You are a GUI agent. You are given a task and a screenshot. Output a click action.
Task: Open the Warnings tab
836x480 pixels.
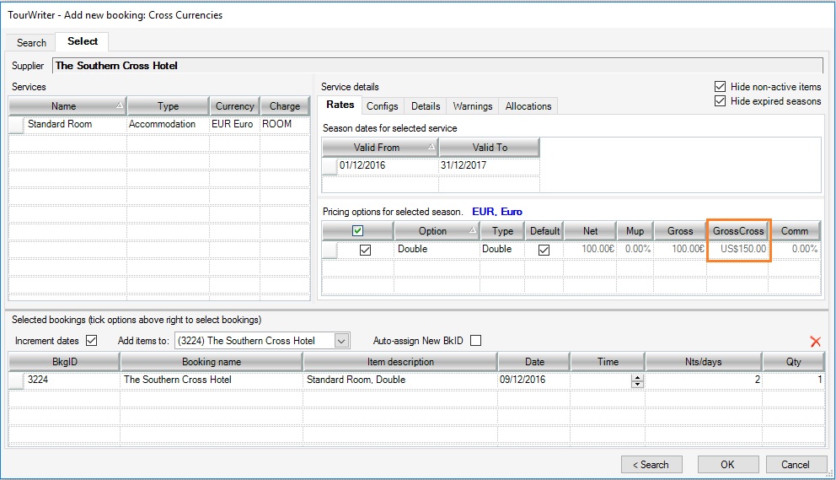pos(472,106)
